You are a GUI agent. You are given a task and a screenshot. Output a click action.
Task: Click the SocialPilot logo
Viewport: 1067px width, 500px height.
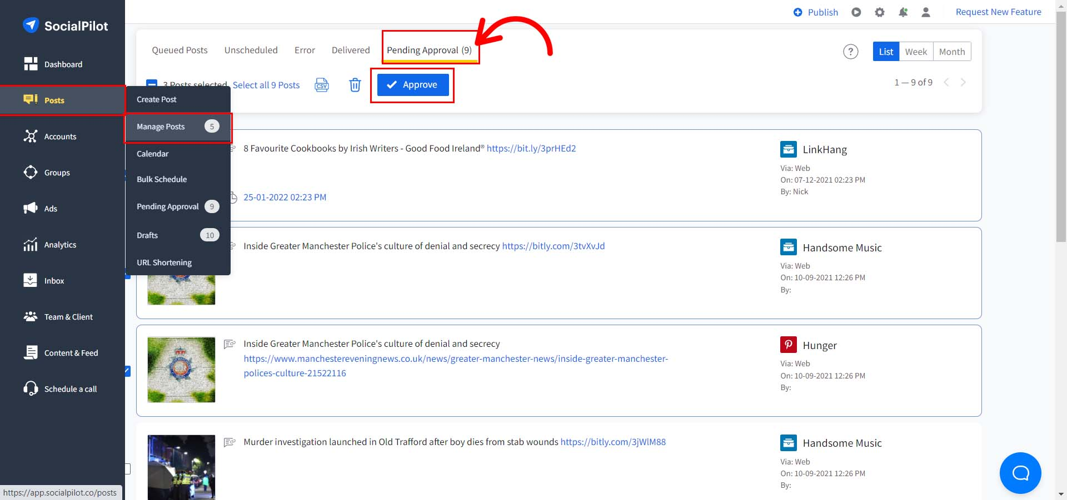(x=65, y=26)
